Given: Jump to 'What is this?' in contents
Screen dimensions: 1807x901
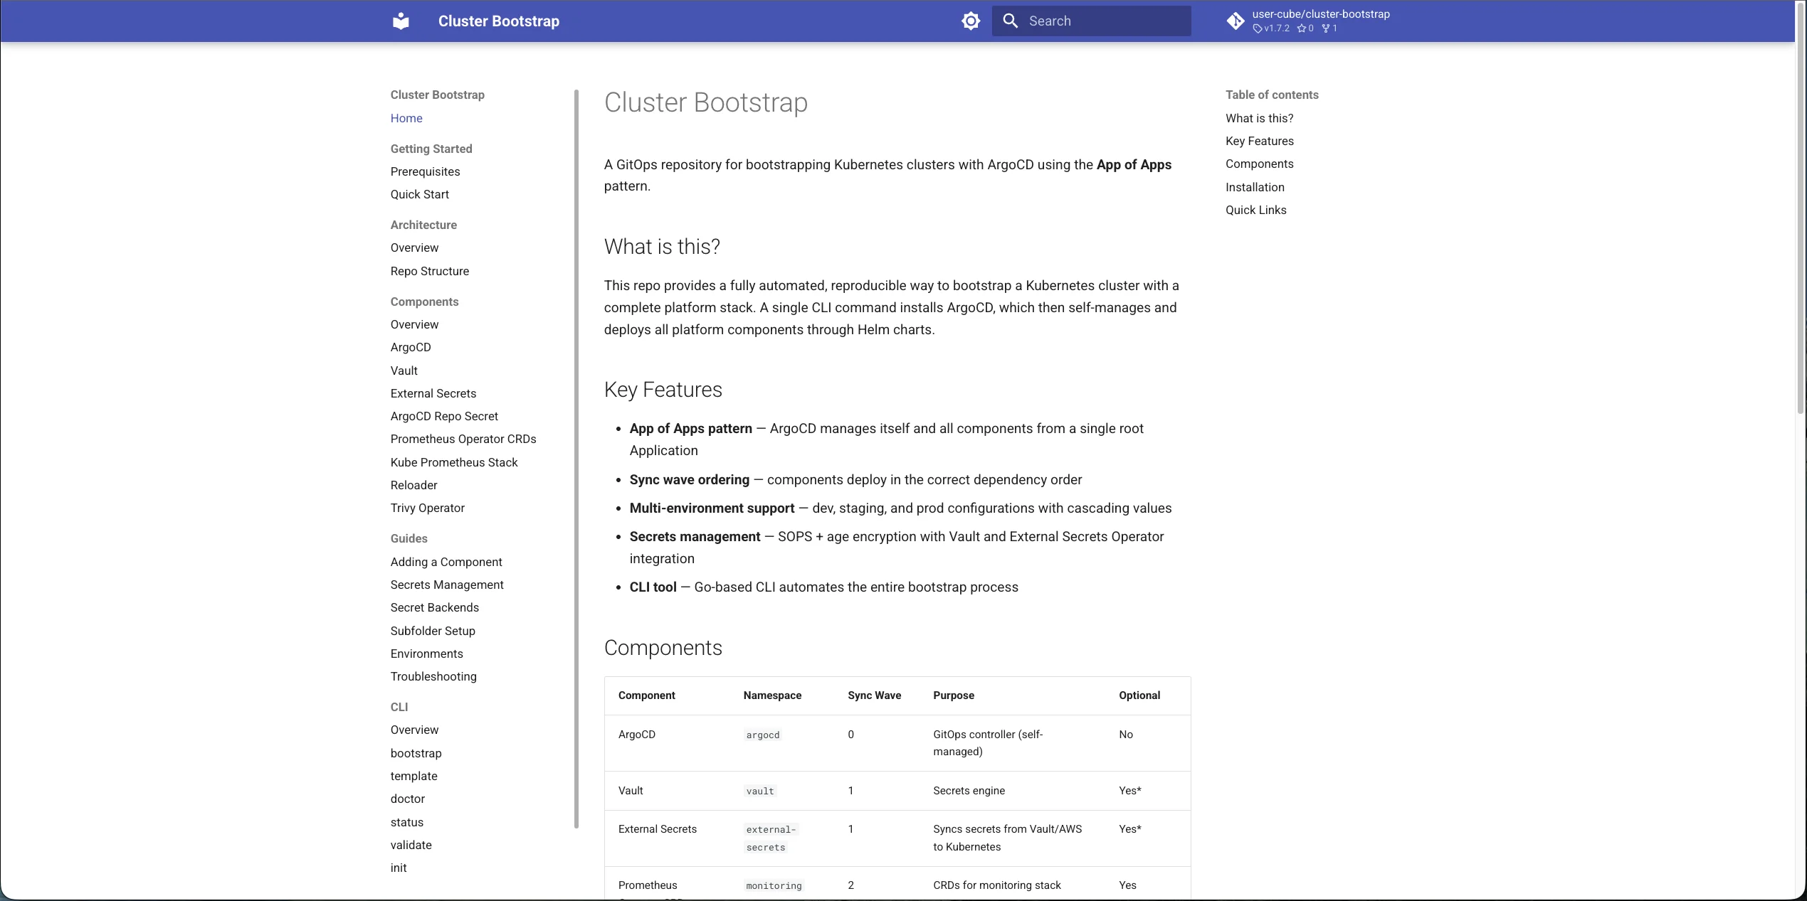Looking at the screenshot, I should tap(1259, 118).
